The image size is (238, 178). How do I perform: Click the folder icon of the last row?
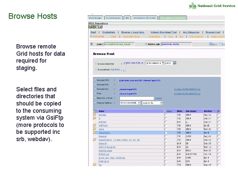[95, 165]
